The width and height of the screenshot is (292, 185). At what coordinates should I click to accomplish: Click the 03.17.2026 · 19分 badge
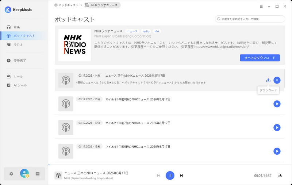[89, 123]
